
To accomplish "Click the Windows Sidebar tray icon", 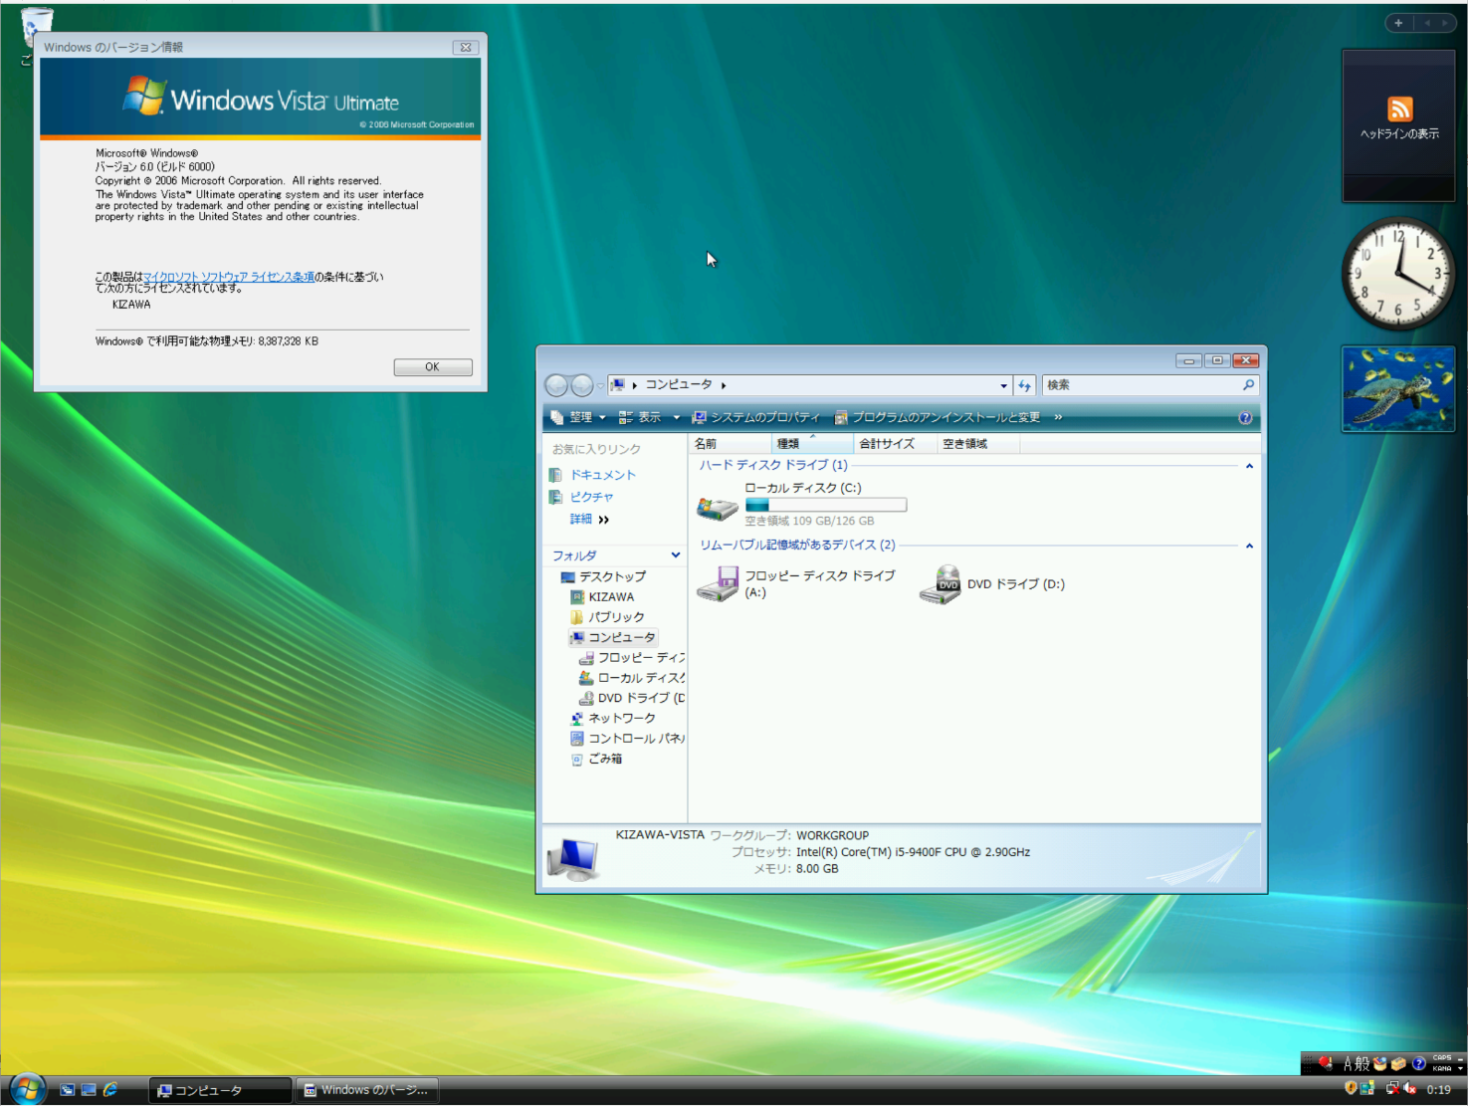I will click(x=1367, y=1089).
